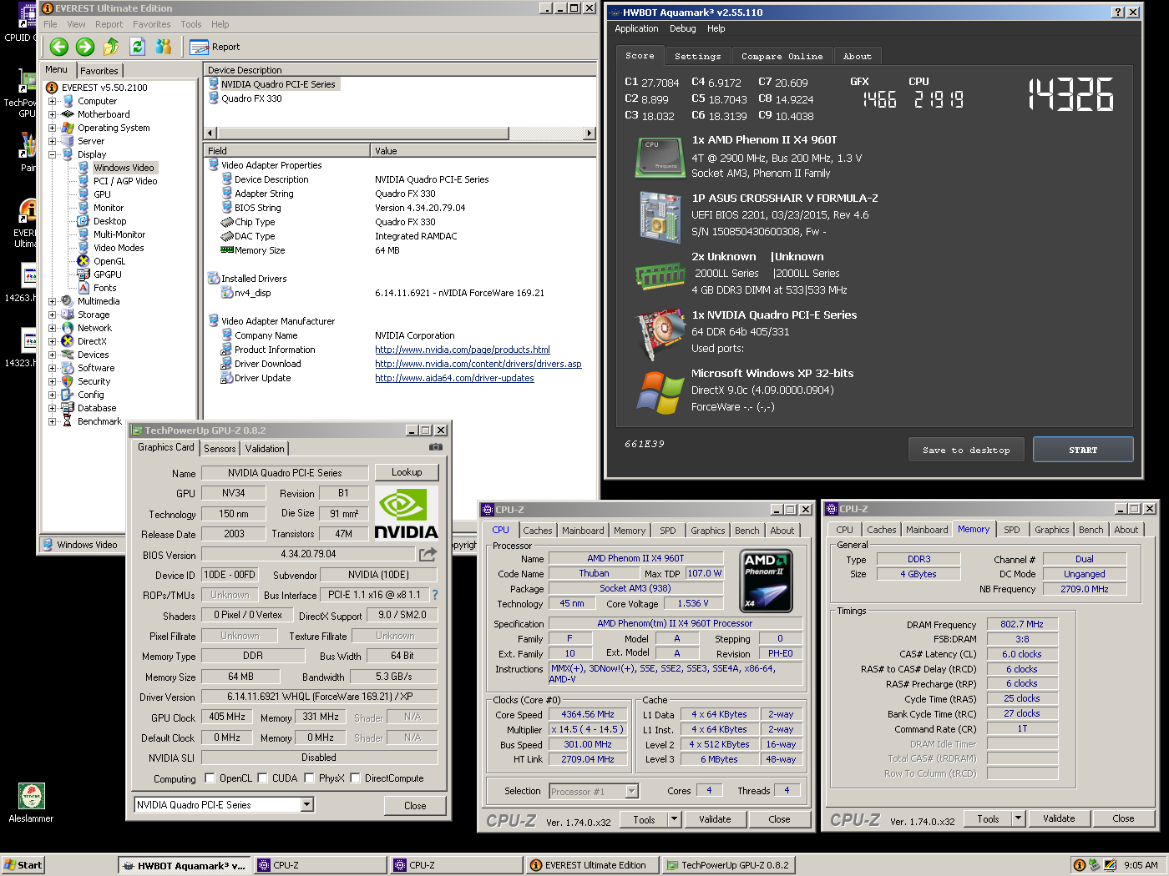Click the Windows Start button
This screenshot has height=876, width=1169.
(x=23, y=865)
